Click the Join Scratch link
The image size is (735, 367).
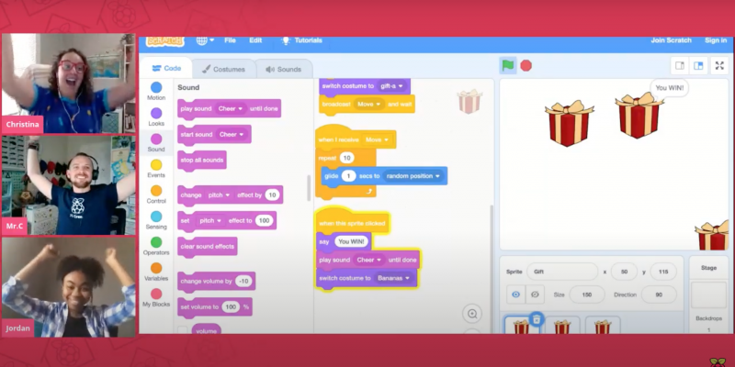671,40
